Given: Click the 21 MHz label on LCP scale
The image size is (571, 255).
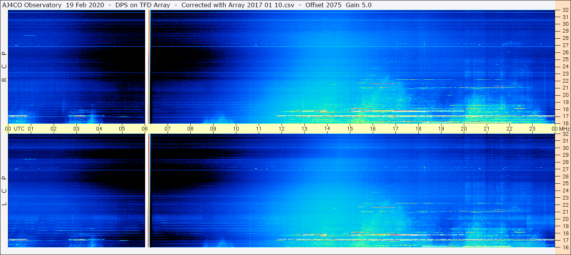Looking at the screenshot, I should click(x=565, y=212).
